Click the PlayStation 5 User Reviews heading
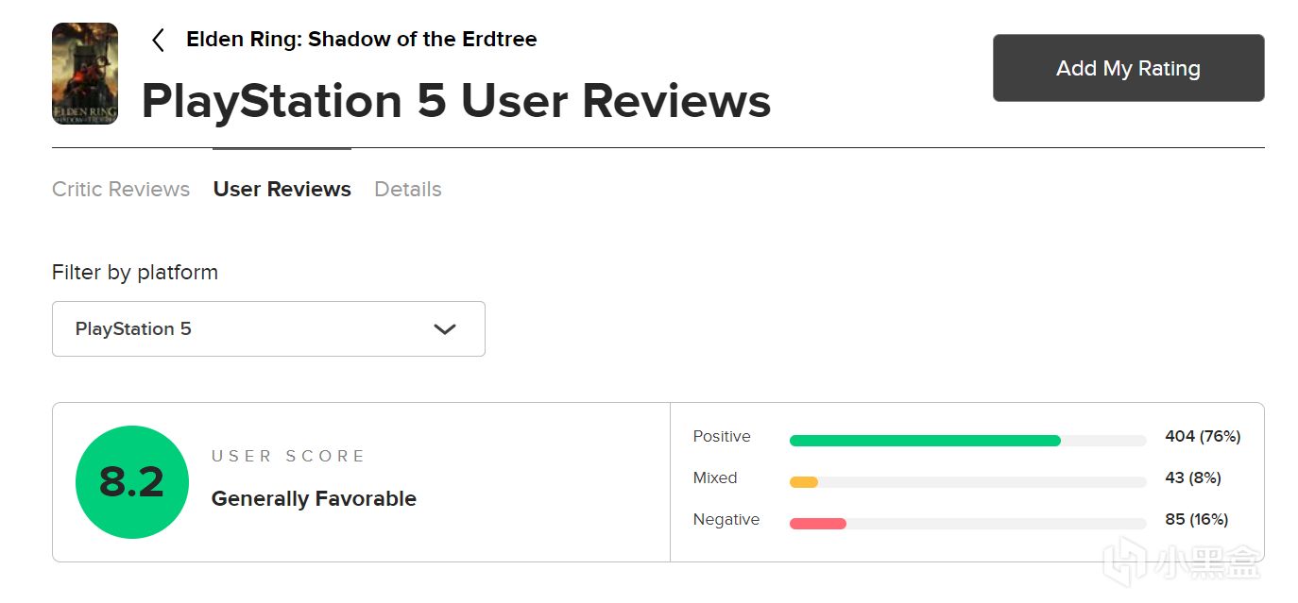 coord(456,101)
